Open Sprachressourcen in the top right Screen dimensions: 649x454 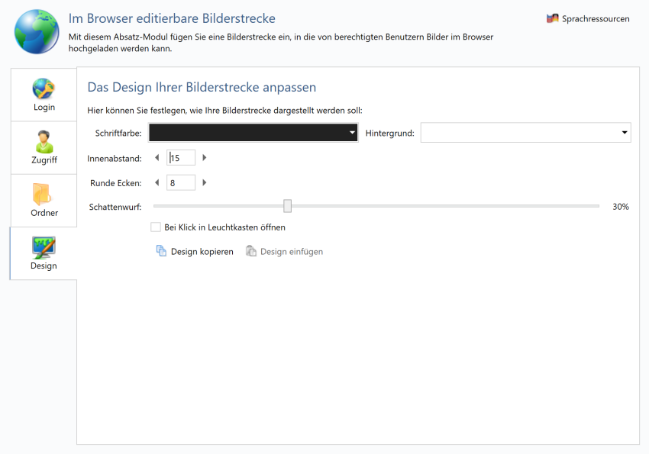[596, 18]
